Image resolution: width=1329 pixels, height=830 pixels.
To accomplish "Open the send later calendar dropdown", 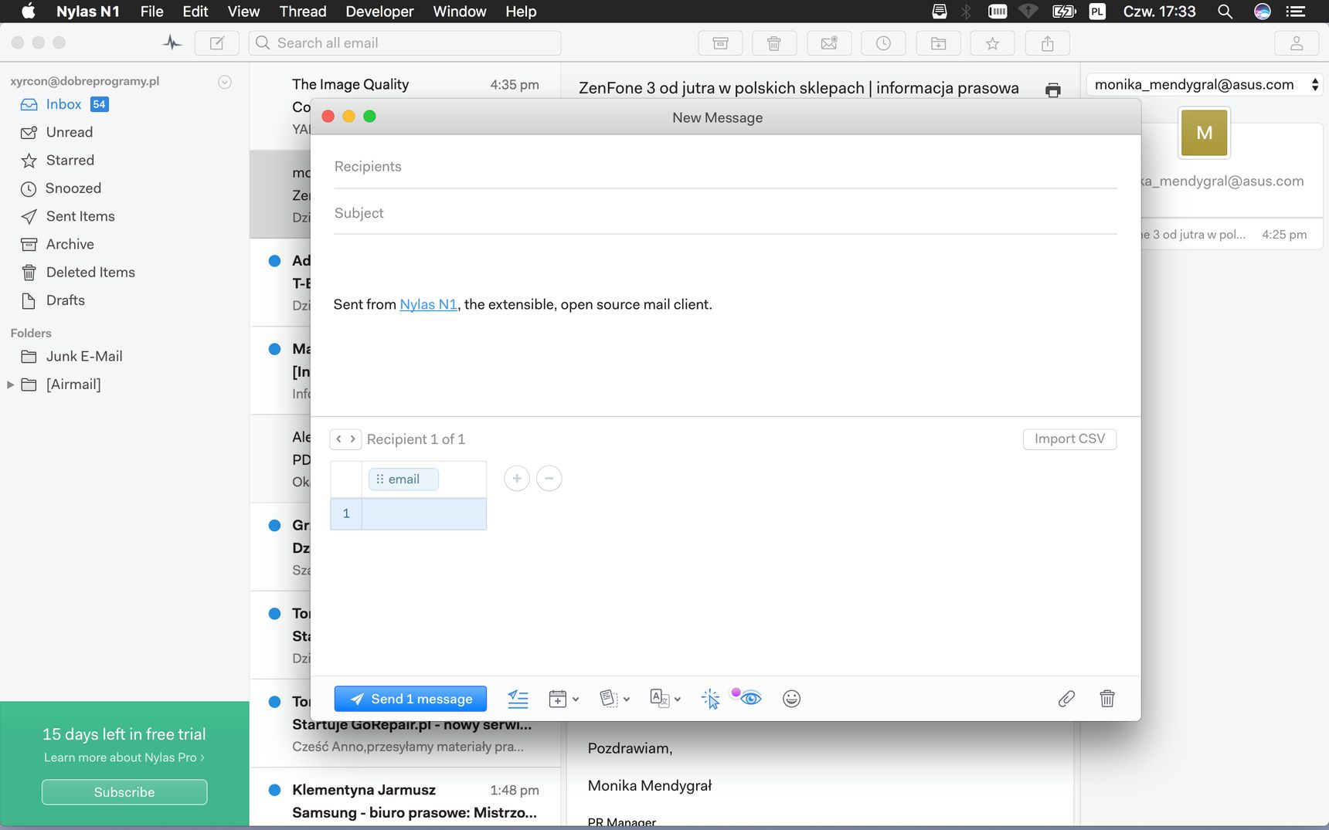I will (x=563, y=699).
